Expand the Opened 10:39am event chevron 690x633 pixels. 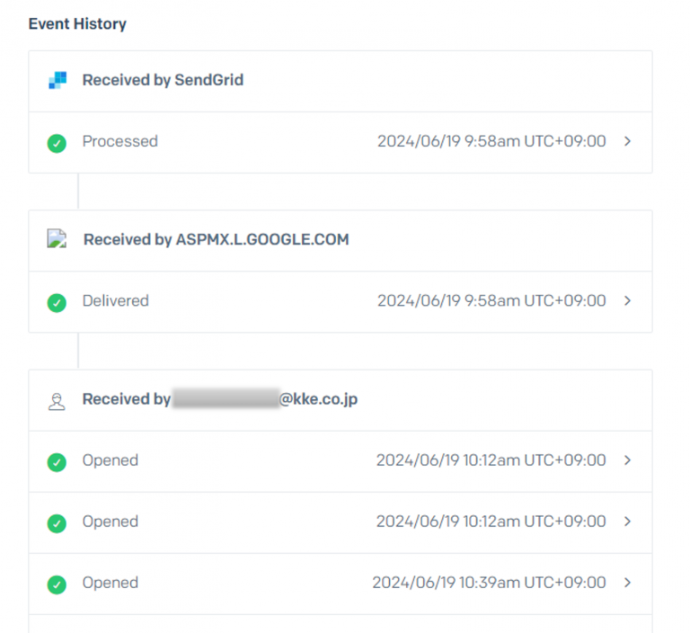pos(628,583)
